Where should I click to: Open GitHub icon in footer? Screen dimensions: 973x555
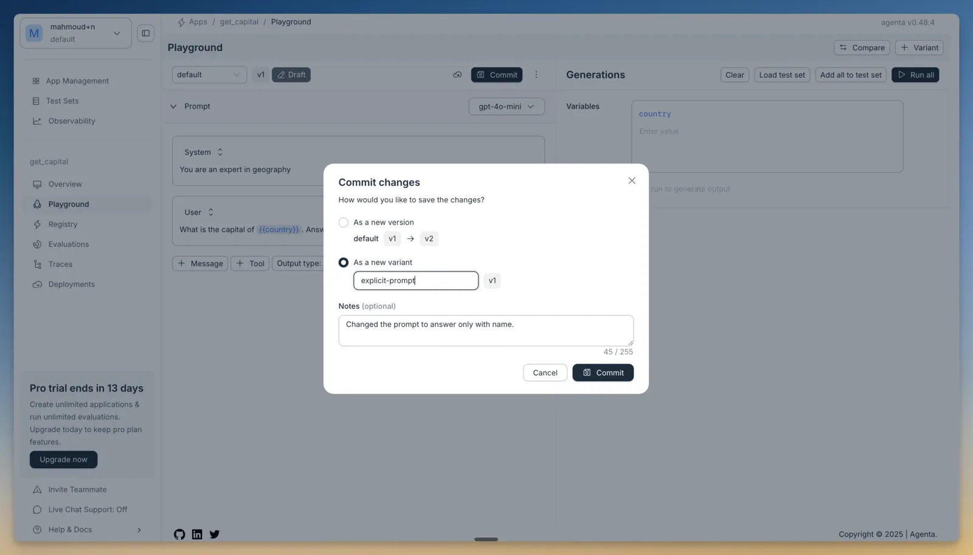click(179, 534)
